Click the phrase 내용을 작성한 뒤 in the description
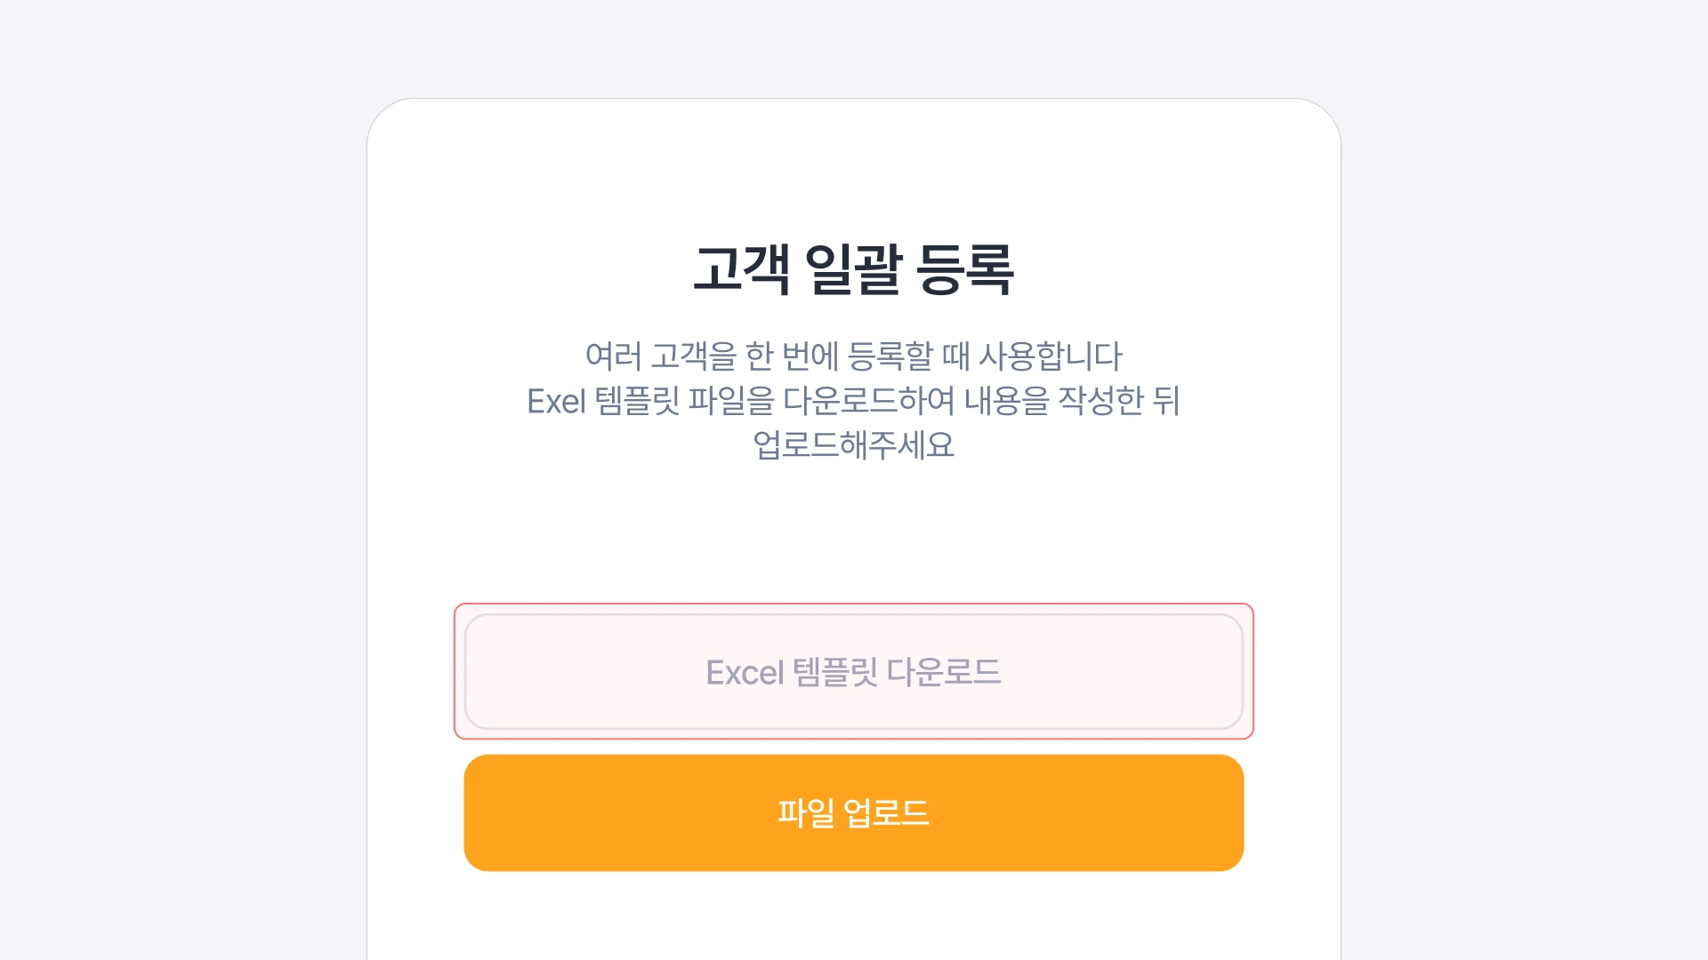 tap(1072, 401)
